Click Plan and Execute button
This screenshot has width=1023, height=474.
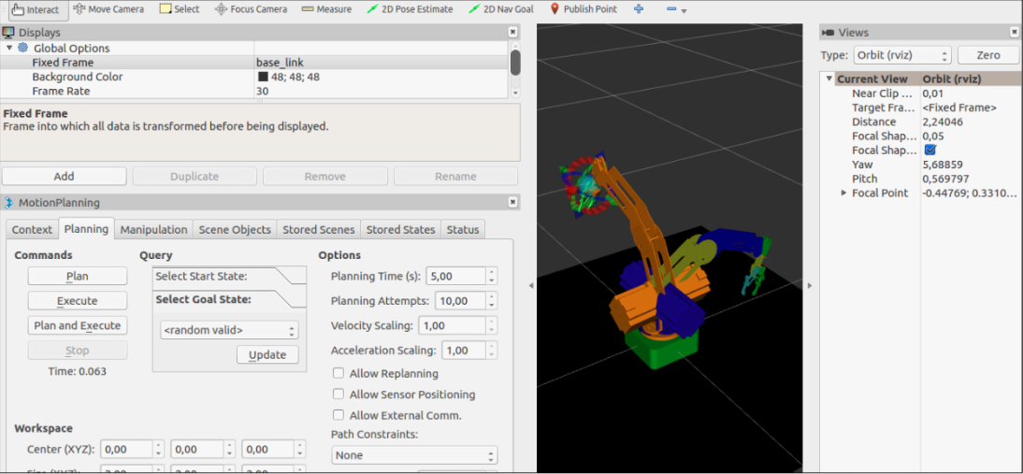pos(77,325)
